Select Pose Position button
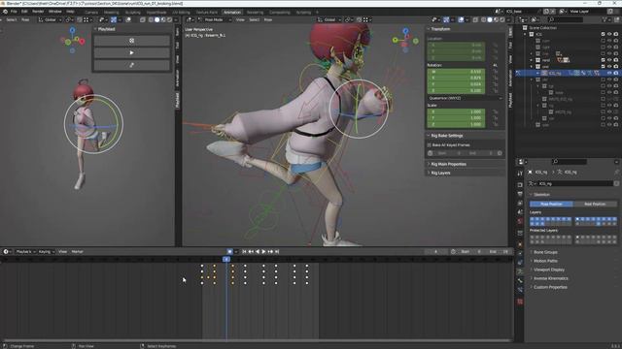622x349 pixels. (x=551, y=204)
